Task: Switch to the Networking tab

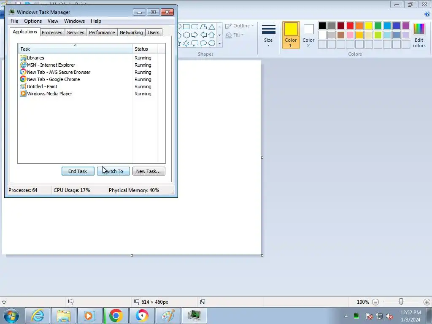Action: pos(131,32)
